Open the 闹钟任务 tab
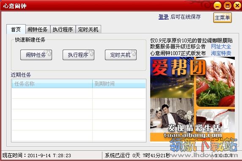Image resolution: width=242 pixels, height=161 pixels. (x=38, y=29)
